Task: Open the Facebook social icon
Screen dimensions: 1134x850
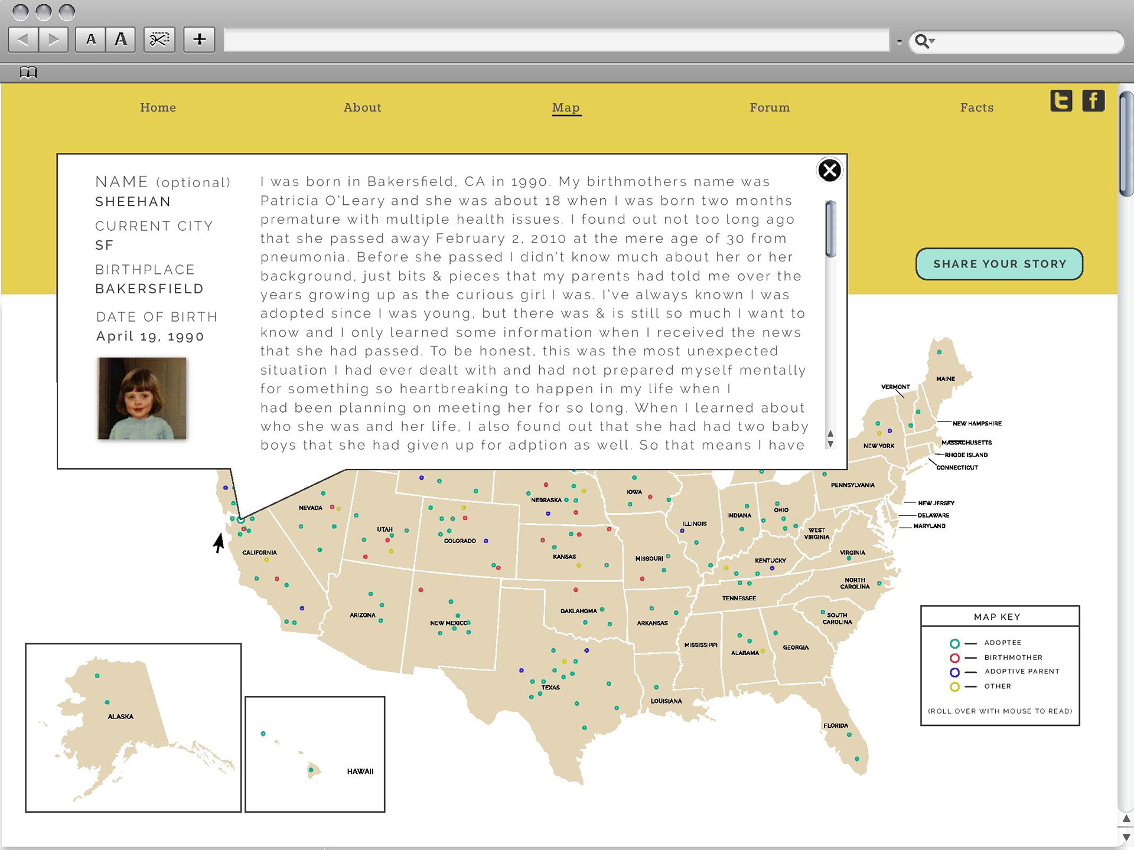Action: click(x=1093, y=101)
